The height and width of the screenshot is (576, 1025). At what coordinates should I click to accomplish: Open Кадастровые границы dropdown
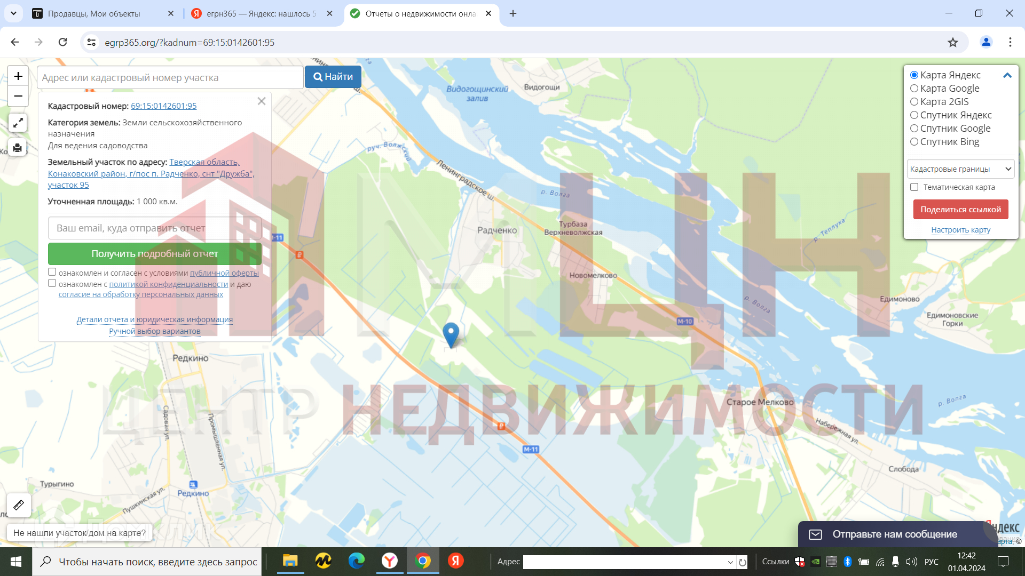(x=960, y=169)
